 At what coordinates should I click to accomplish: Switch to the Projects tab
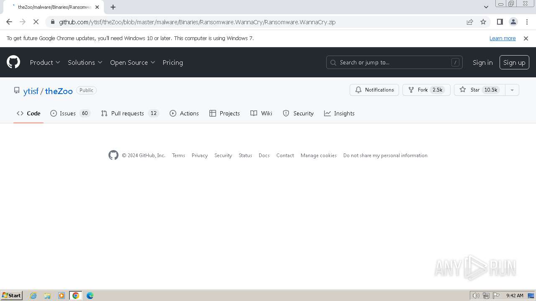(x=224, y=113)
